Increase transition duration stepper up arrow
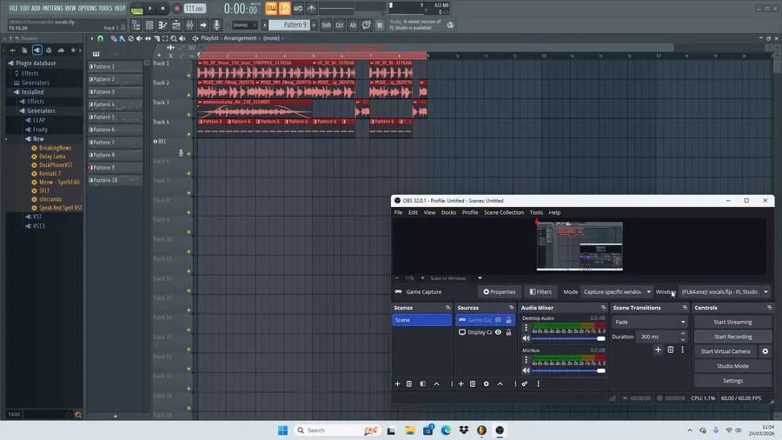 [x=683, y=334]
